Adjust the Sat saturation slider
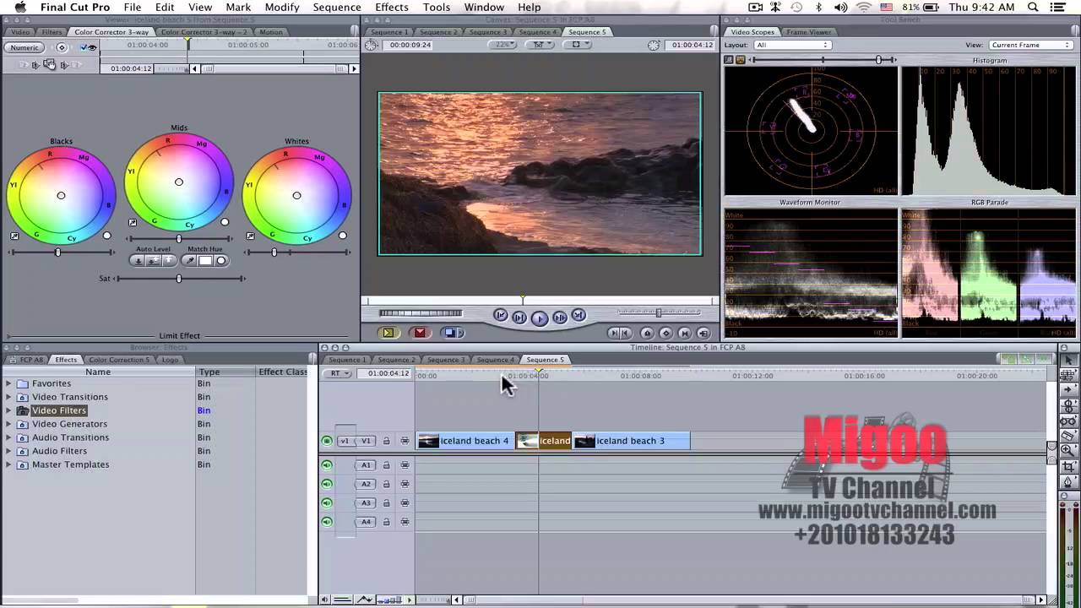This screenshot has height=608, width=1081. tap(178, 279)
